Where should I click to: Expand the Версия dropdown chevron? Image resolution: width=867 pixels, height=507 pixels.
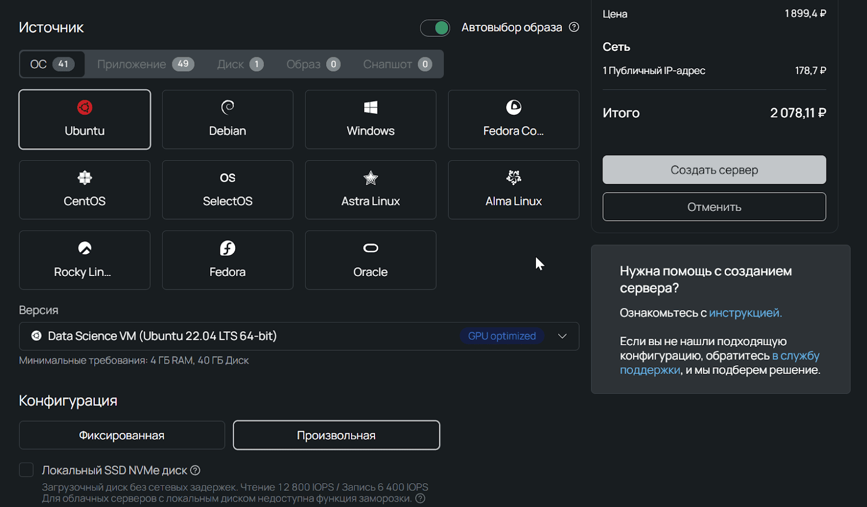pos(562,336)
